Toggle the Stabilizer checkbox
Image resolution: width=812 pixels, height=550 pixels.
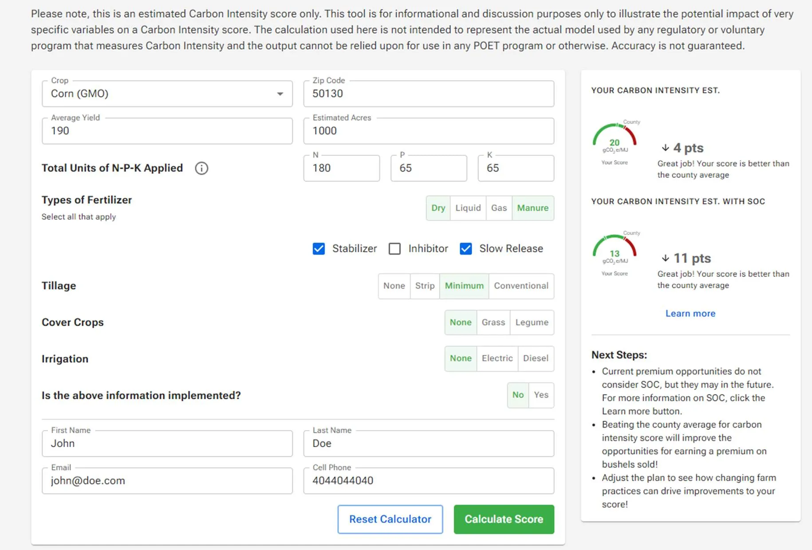click(319, 248)
